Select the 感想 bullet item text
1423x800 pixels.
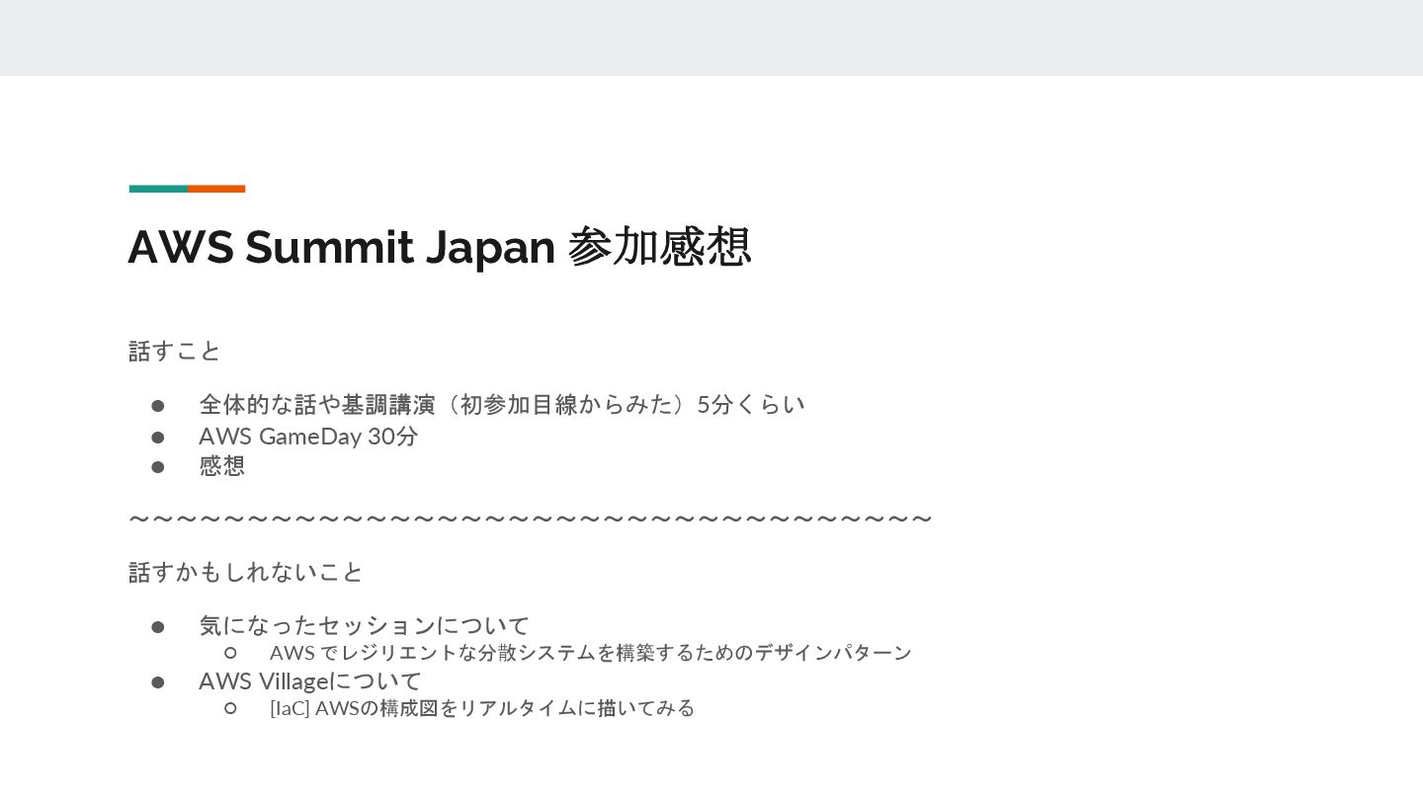click(x=221, y=465)
